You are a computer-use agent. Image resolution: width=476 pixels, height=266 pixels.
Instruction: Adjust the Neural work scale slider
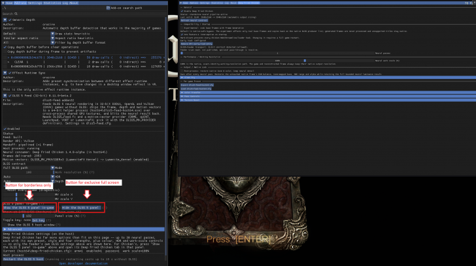(x=277, y=61)
